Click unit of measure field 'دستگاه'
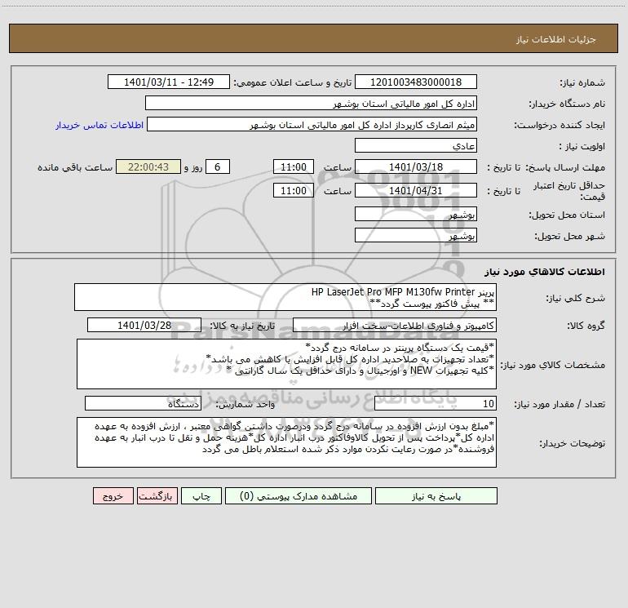The image size is (628, 608). [x=143, y=404]
